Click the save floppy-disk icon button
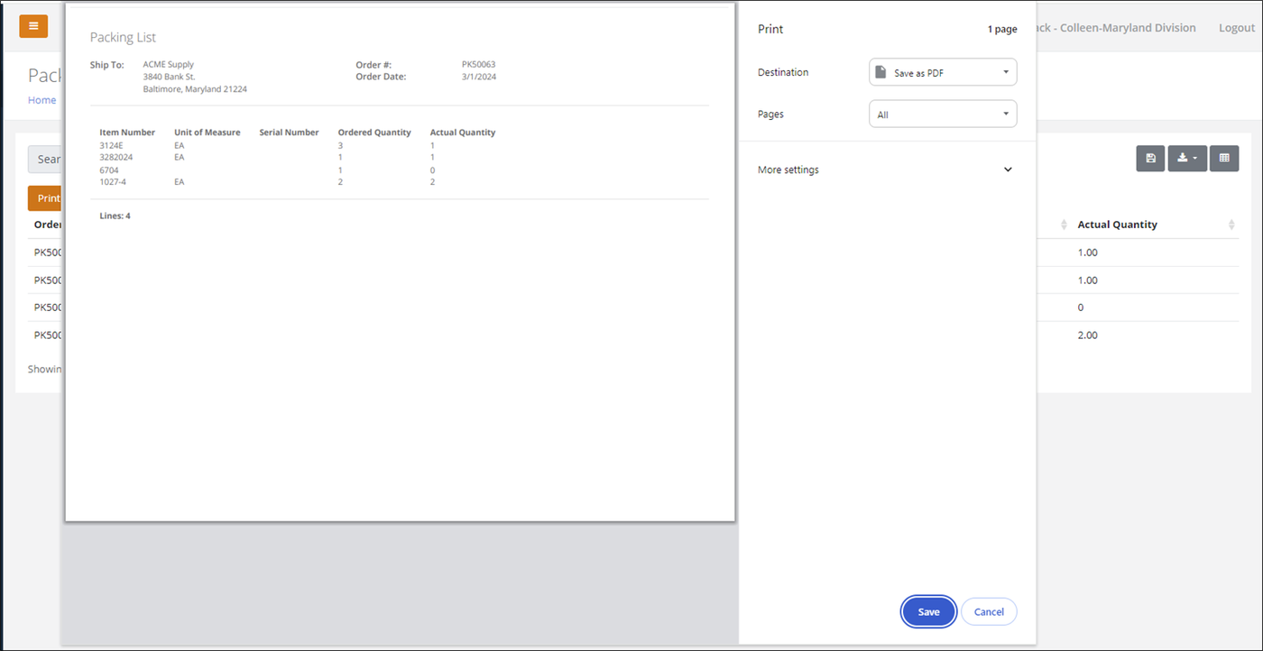This screenshot has width=1263, height=651. click(x=1150, y=159)
